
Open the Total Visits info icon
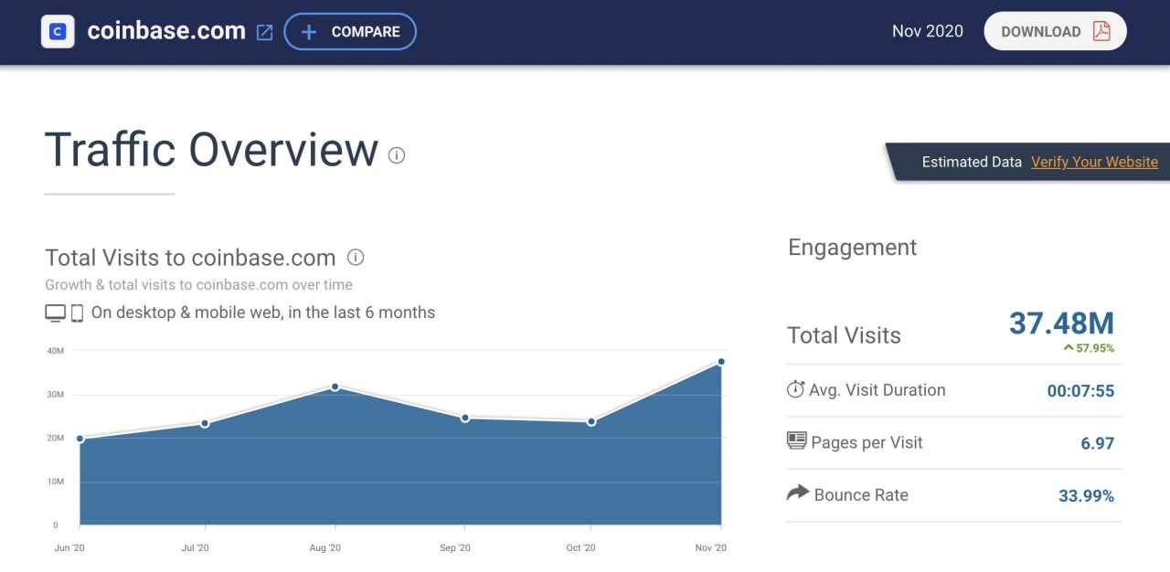coord(356,257)
